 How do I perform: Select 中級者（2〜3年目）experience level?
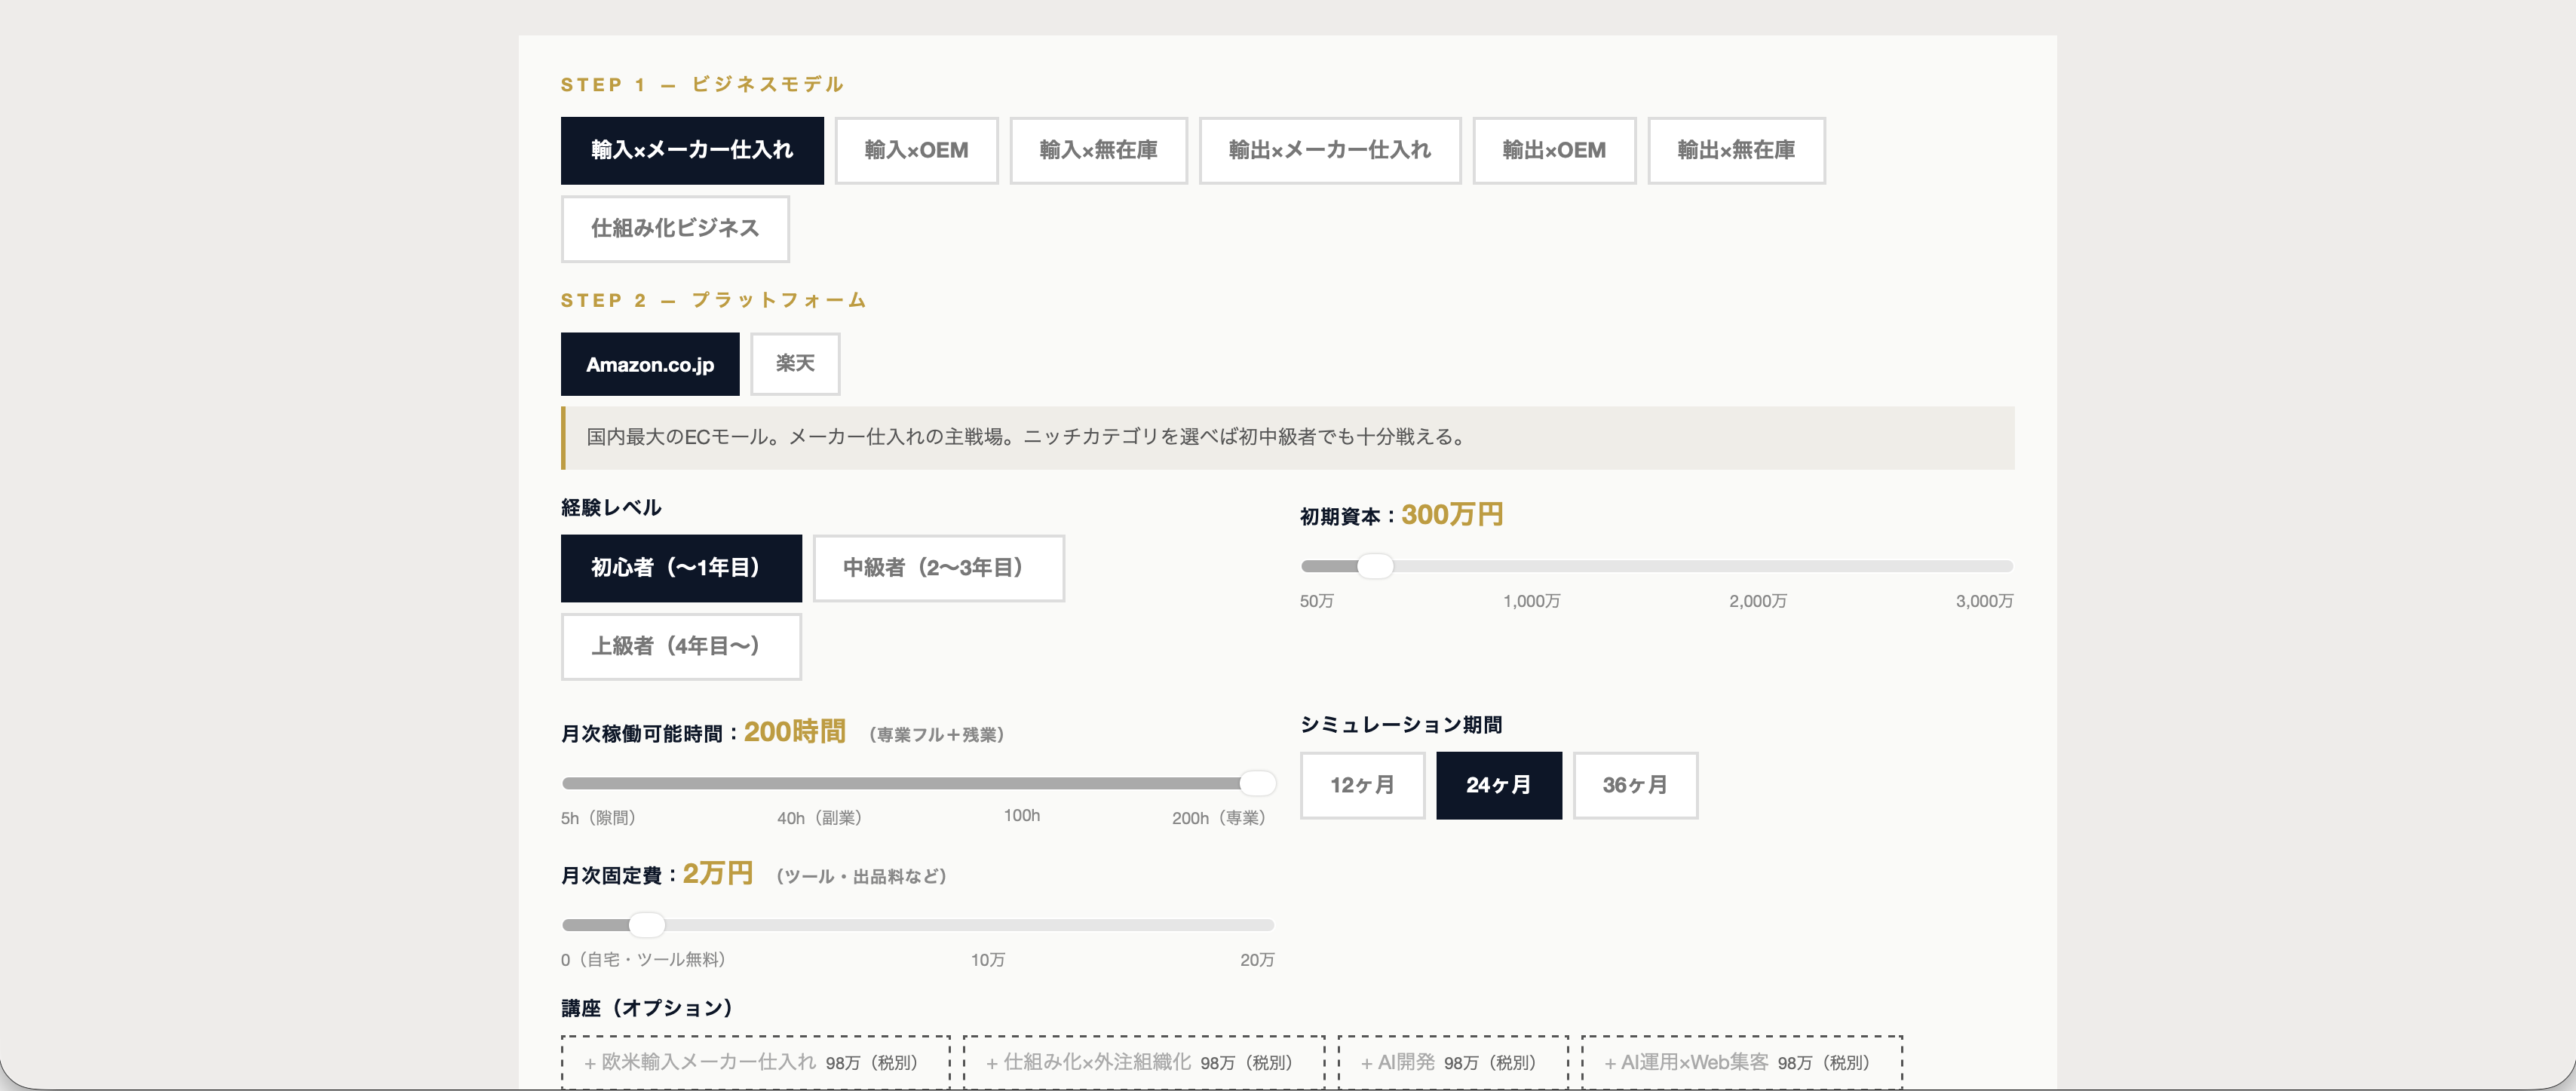pos(938,568)
